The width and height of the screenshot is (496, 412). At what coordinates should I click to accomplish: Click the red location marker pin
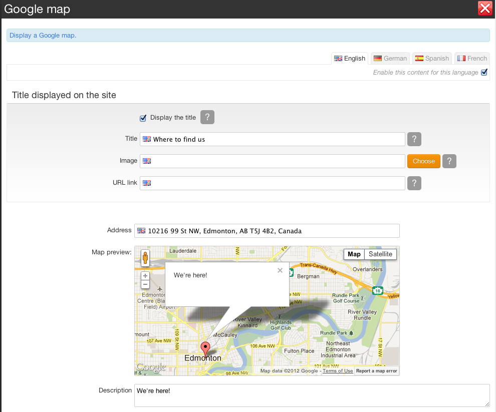tap(205, 349)
